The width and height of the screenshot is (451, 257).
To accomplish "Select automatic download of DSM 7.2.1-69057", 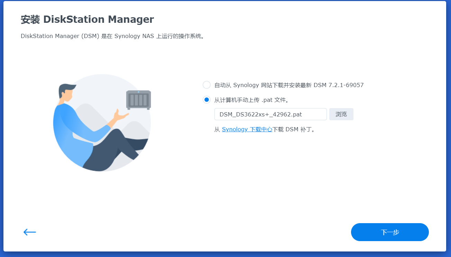I will click(206, 85).
